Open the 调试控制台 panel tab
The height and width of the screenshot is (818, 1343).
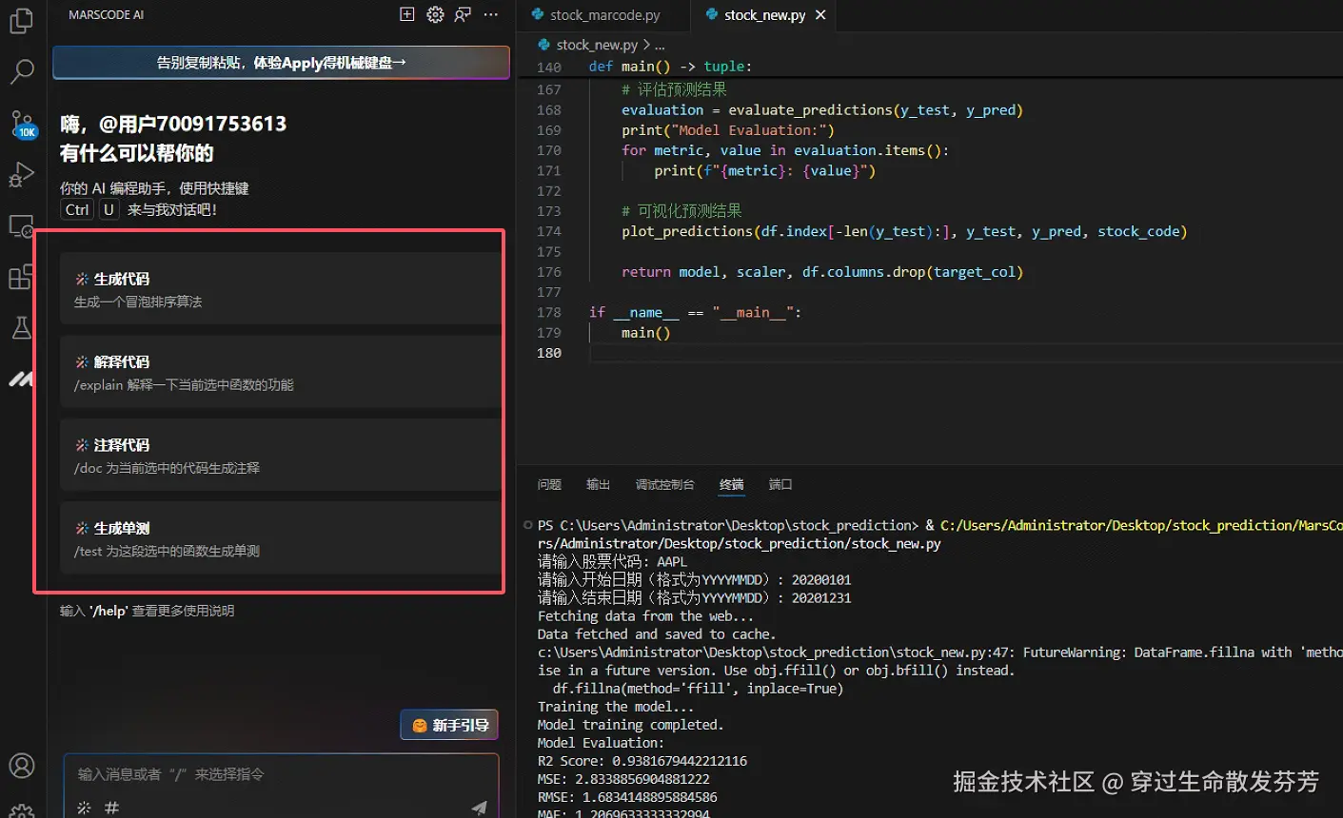tap(664, 484)
